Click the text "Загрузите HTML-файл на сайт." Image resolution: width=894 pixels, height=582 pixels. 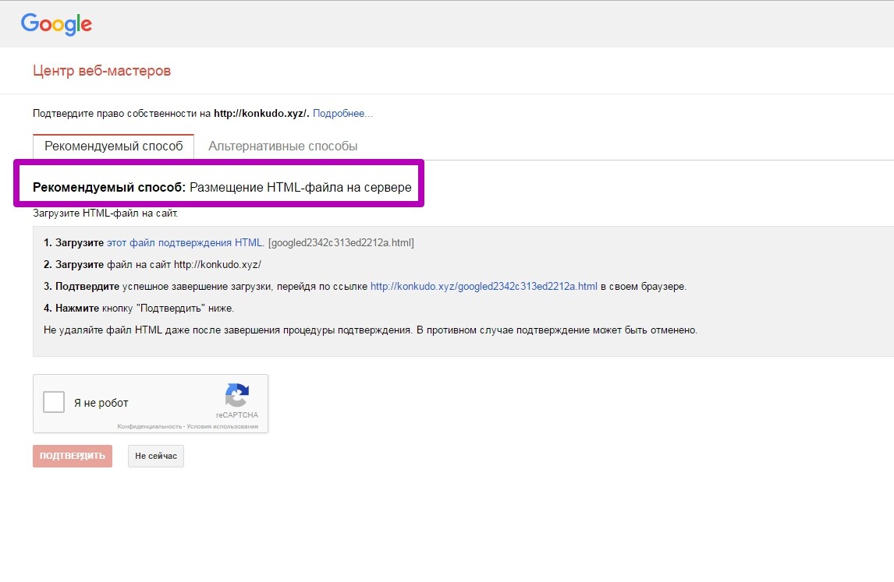click(105, 213)
